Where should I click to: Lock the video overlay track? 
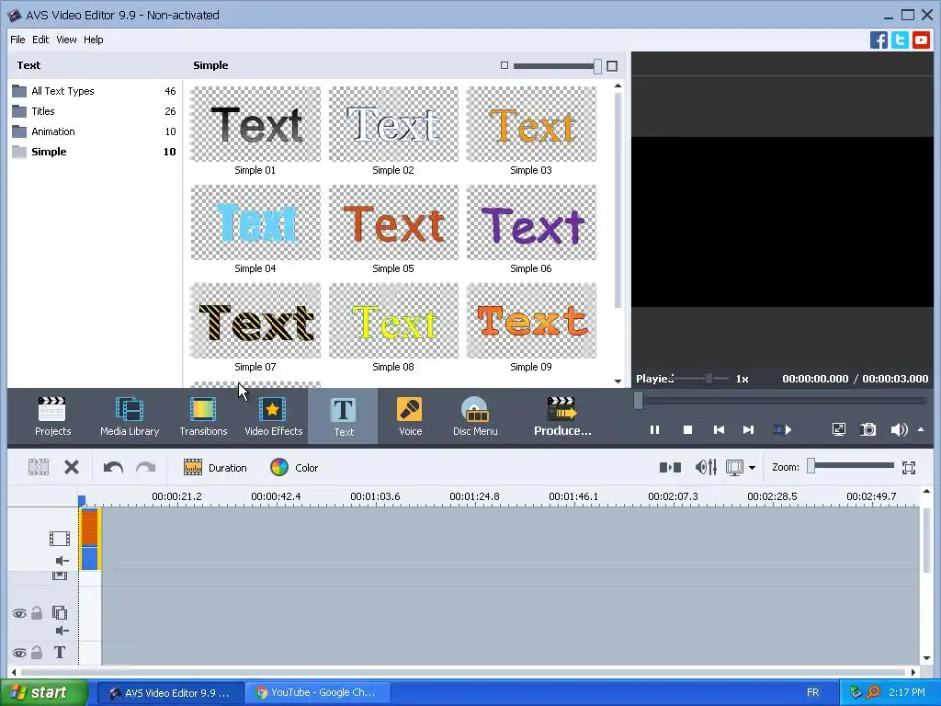37,612
